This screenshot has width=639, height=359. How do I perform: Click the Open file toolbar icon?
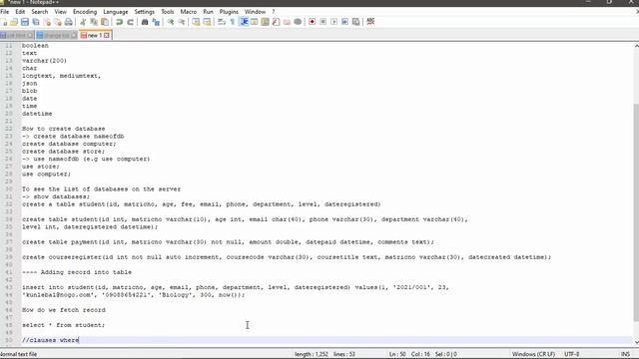click(x=14, y=22)
